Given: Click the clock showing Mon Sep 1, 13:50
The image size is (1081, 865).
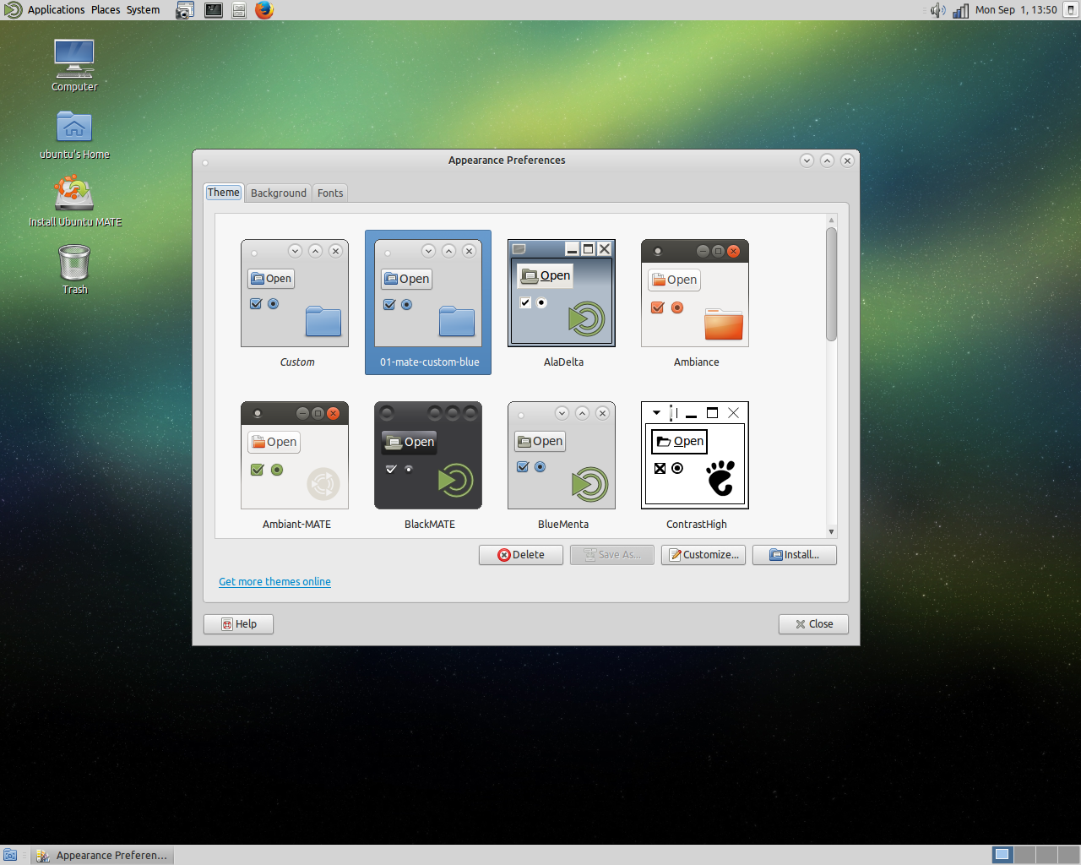Looking at the screenshot, I should pyautogui.click(x=1016, y=10).
